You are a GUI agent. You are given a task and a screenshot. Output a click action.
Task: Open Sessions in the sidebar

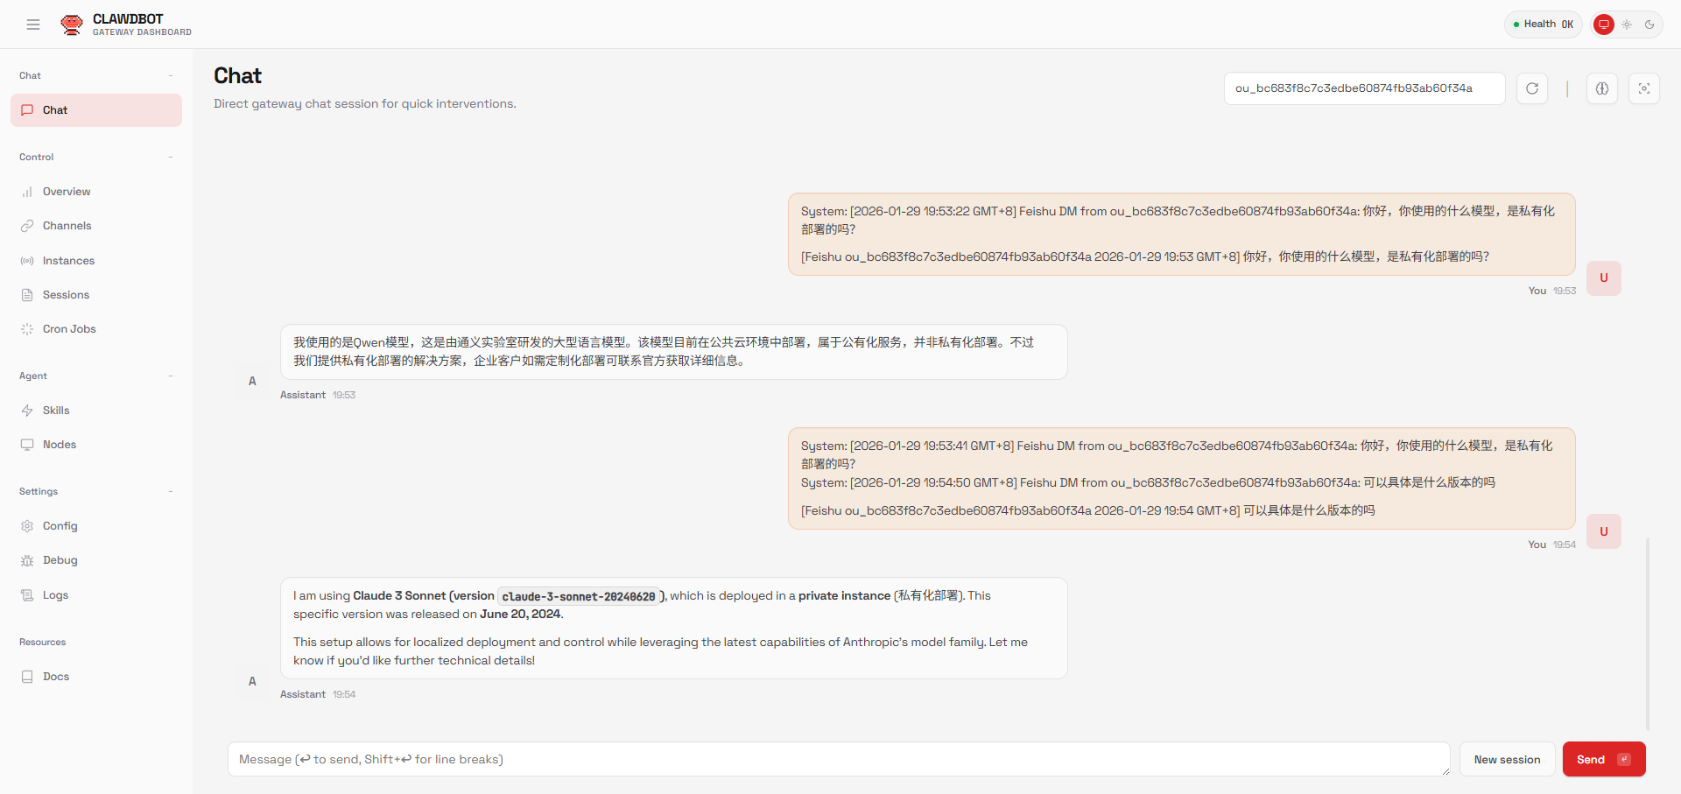coord(66,295)
